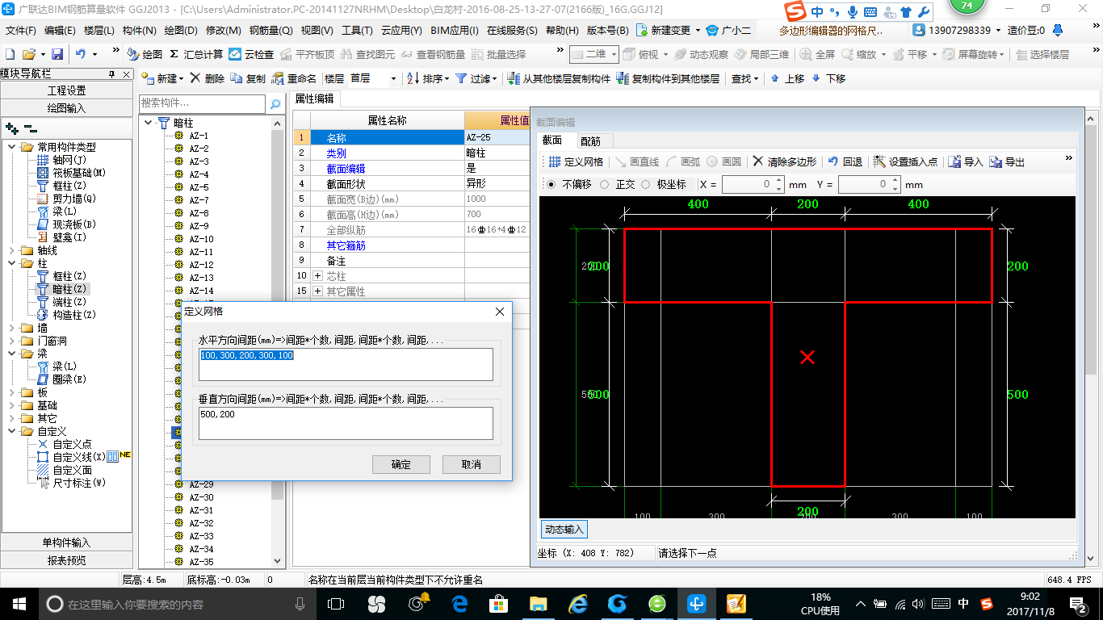Click the New file icon in top toolbar
1103x620 pixels.
tap(10, 54)
